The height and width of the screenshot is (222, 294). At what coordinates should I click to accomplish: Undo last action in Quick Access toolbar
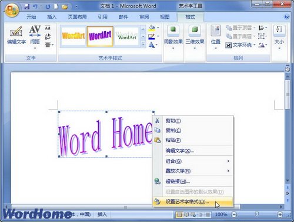[35, 6]
